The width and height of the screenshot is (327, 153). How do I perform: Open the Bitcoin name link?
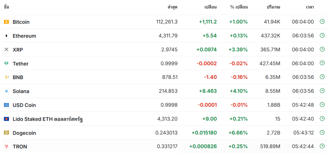[21, 22]
